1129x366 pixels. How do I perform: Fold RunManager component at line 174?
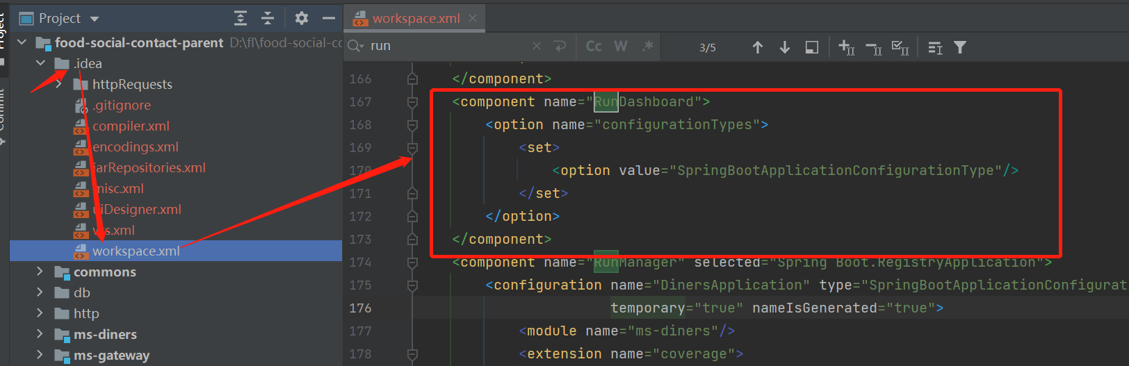click(x=412, y=263)
